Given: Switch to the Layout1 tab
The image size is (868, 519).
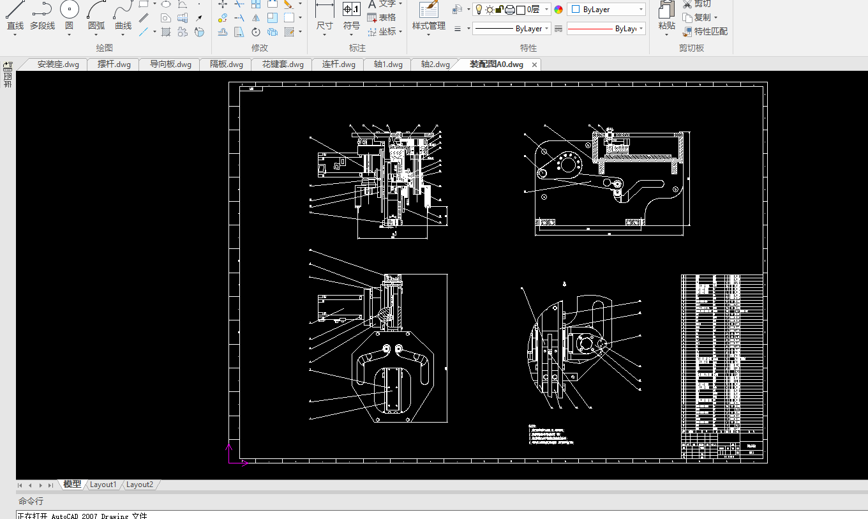Looking at the screenshot, I should point(103,485).
